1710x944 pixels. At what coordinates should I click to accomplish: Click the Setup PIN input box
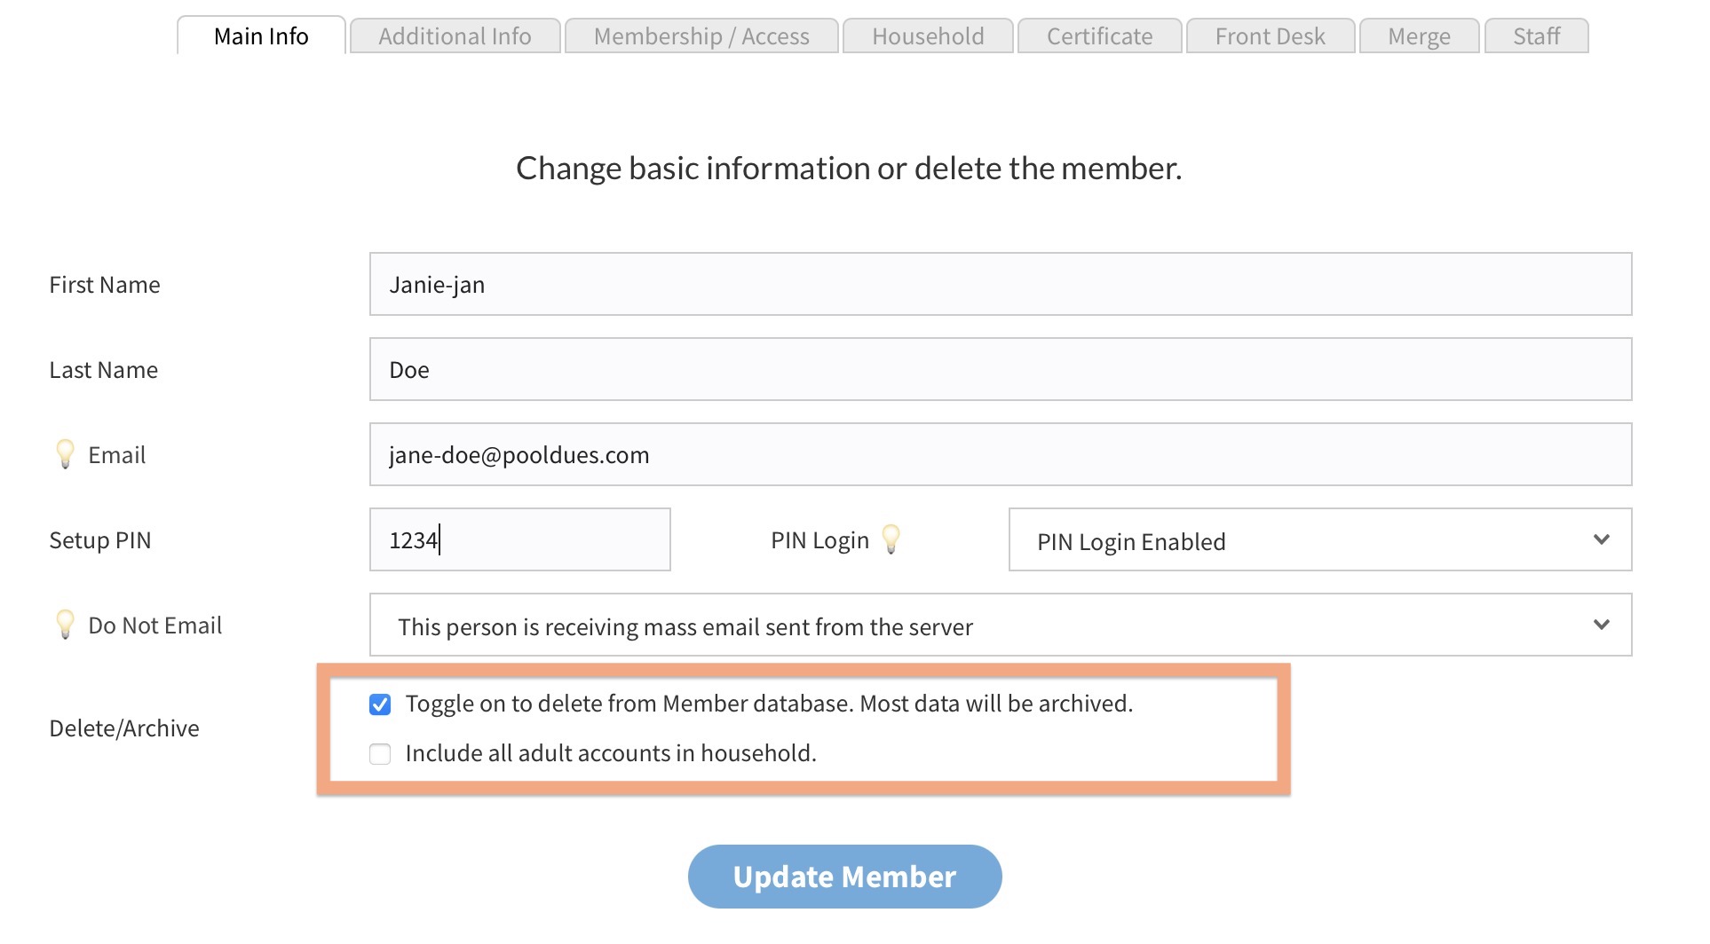coord(519,540)
